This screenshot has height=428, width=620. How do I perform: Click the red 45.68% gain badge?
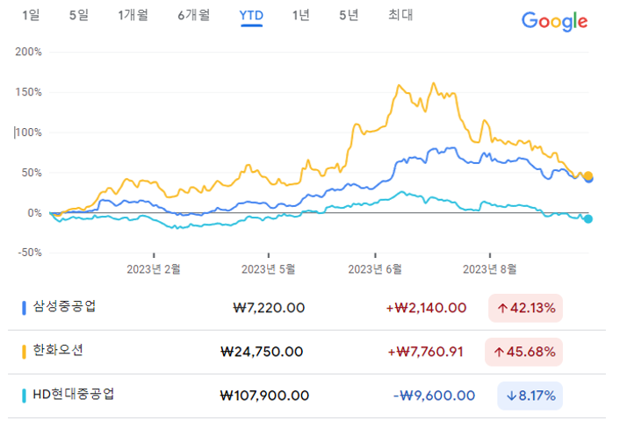tap(525, 352)
